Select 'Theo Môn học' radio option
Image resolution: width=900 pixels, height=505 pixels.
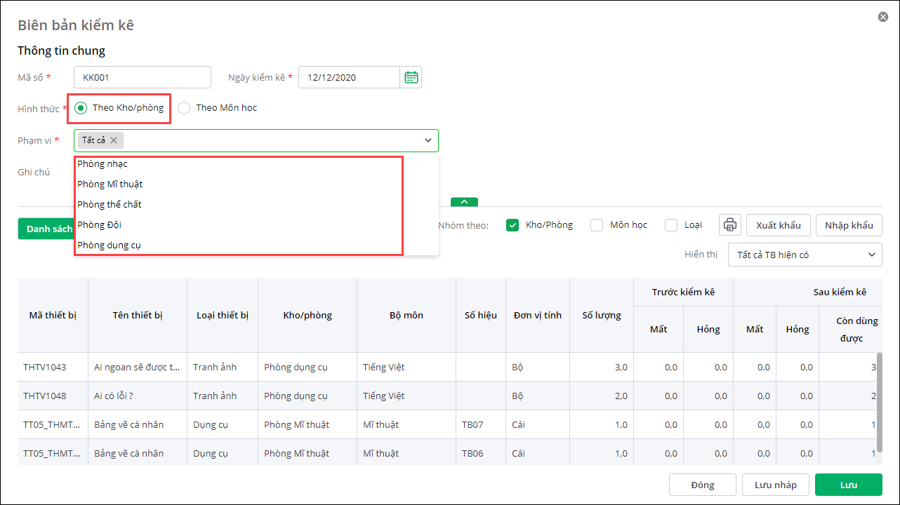(x=184, y=108)
